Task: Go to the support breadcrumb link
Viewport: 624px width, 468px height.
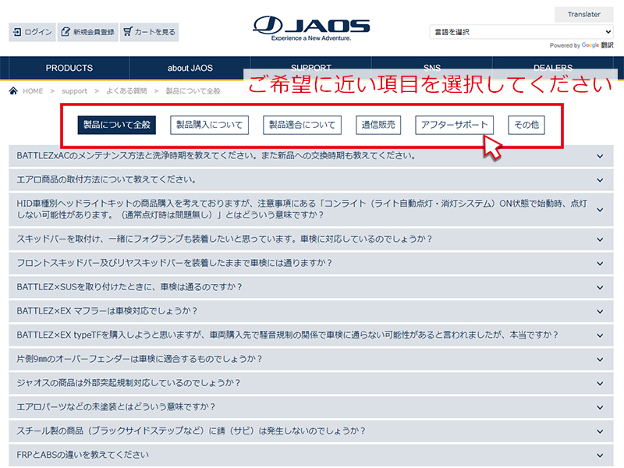Action: click(x=74, y=91)
